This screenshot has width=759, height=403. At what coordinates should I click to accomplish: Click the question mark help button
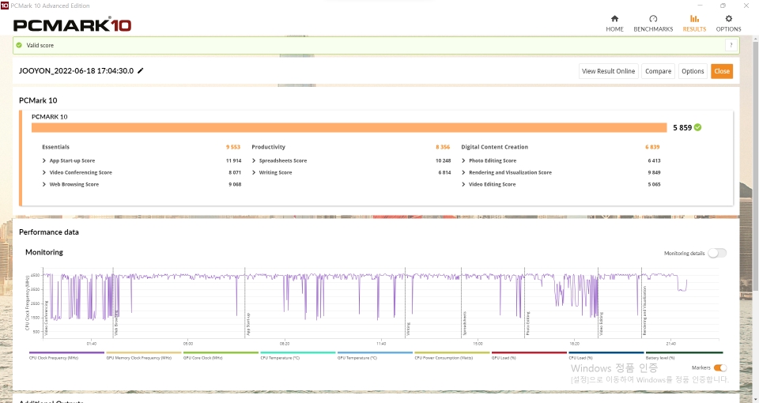(x=731, y=45)
